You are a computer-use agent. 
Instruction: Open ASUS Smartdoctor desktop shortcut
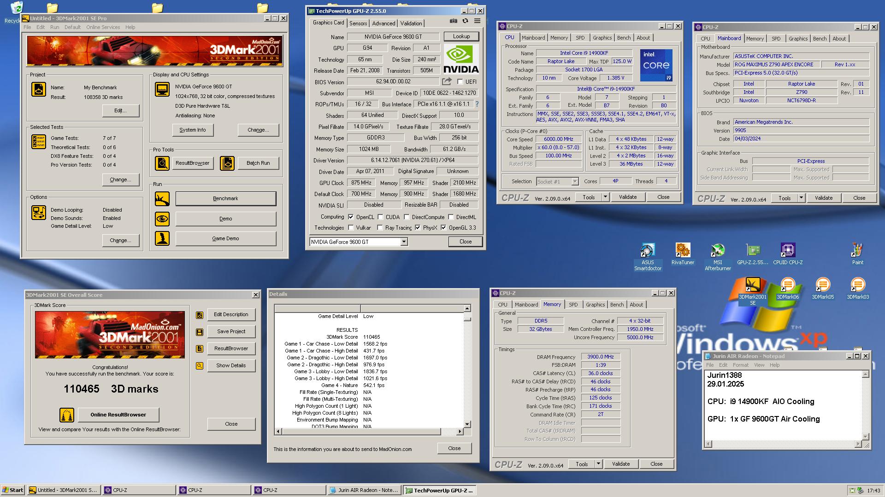tap(648, 257)
